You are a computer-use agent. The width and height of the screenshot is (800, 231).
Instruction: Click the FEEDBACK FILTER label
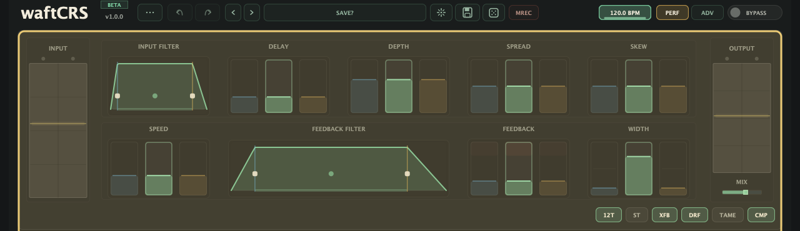pyautogui.click(x=339, y=129)
